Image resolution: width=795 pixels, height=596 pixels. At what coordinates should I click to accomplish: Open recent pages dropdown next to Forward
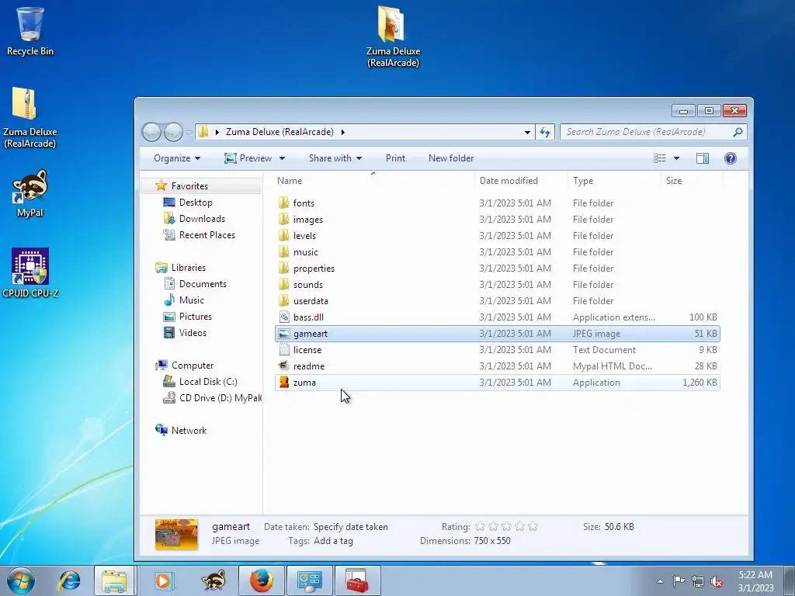click(x=189, y=133)
